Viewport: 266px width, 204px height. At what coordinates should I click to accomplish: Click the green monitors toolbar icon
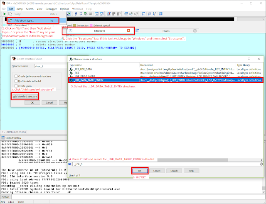86,14
